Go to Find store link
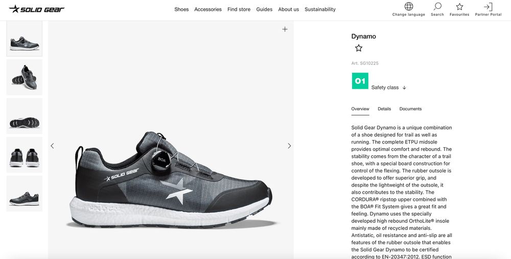 click(x=239, y=9)
